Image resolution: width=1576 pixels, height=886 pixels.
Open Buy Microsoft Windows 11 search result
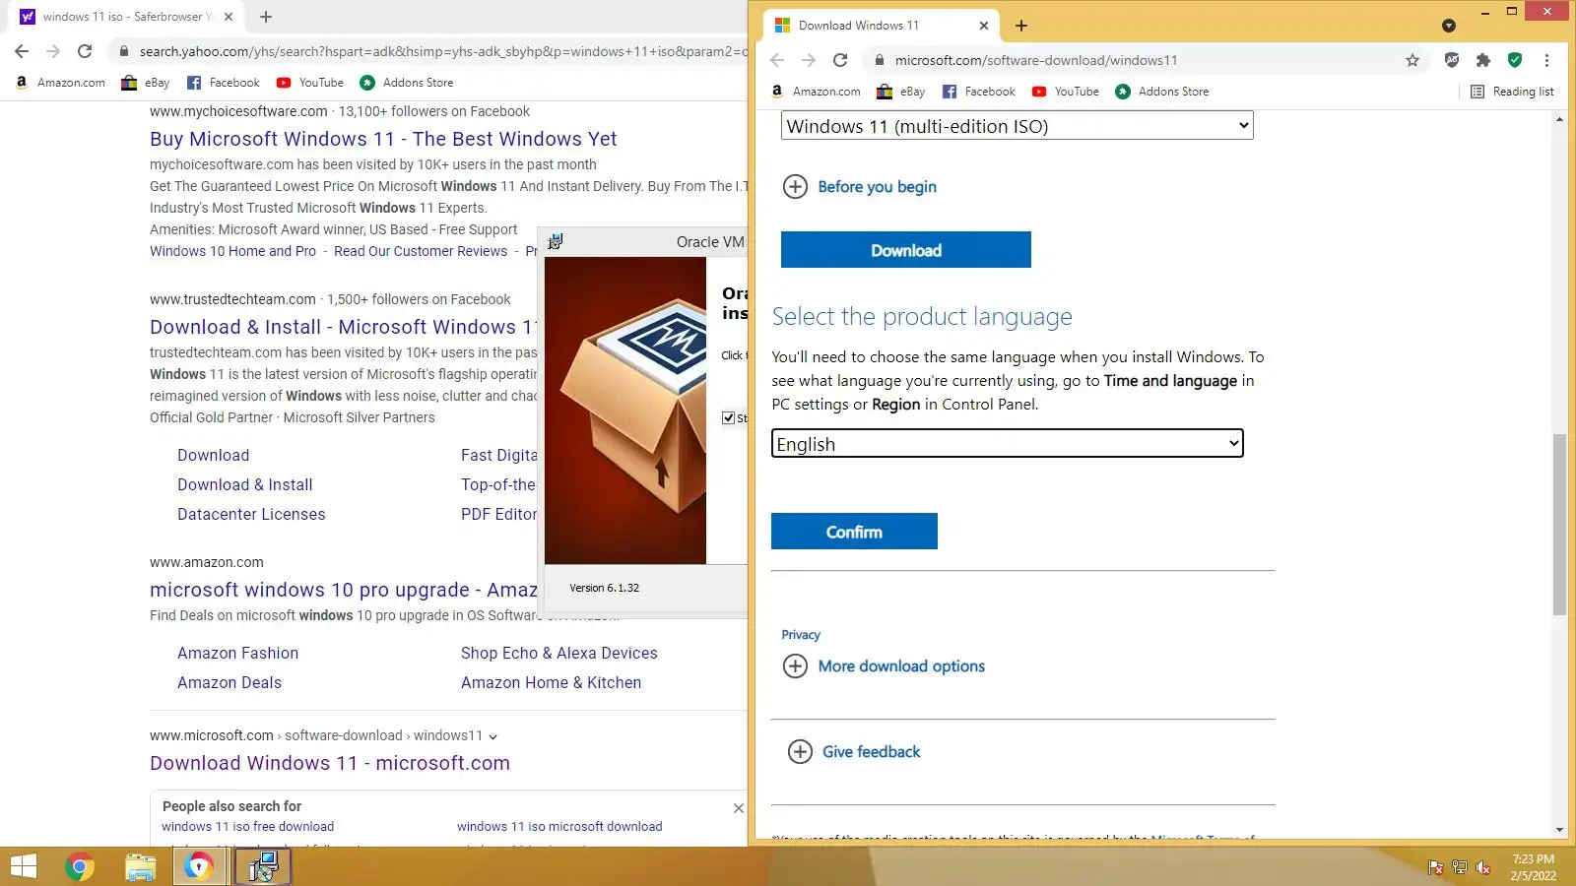coord(383,139)
